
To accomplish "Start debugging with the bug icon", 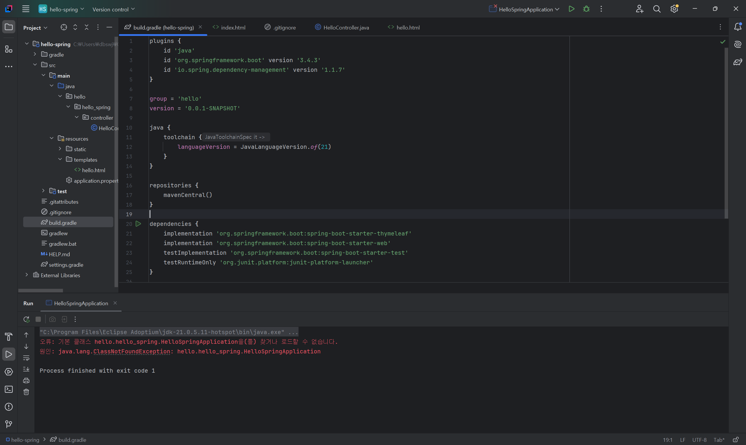I will [x=586, y=9].
